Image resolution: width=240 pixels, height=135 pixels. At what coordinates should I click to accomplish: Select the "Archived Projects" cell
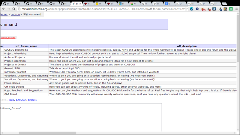tap(26, 57)
